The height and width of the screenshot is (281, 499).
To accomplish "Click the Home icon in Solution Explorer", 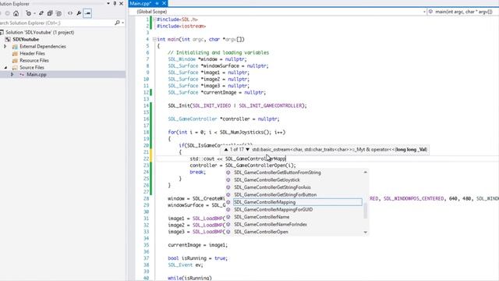I will [16, 13].
